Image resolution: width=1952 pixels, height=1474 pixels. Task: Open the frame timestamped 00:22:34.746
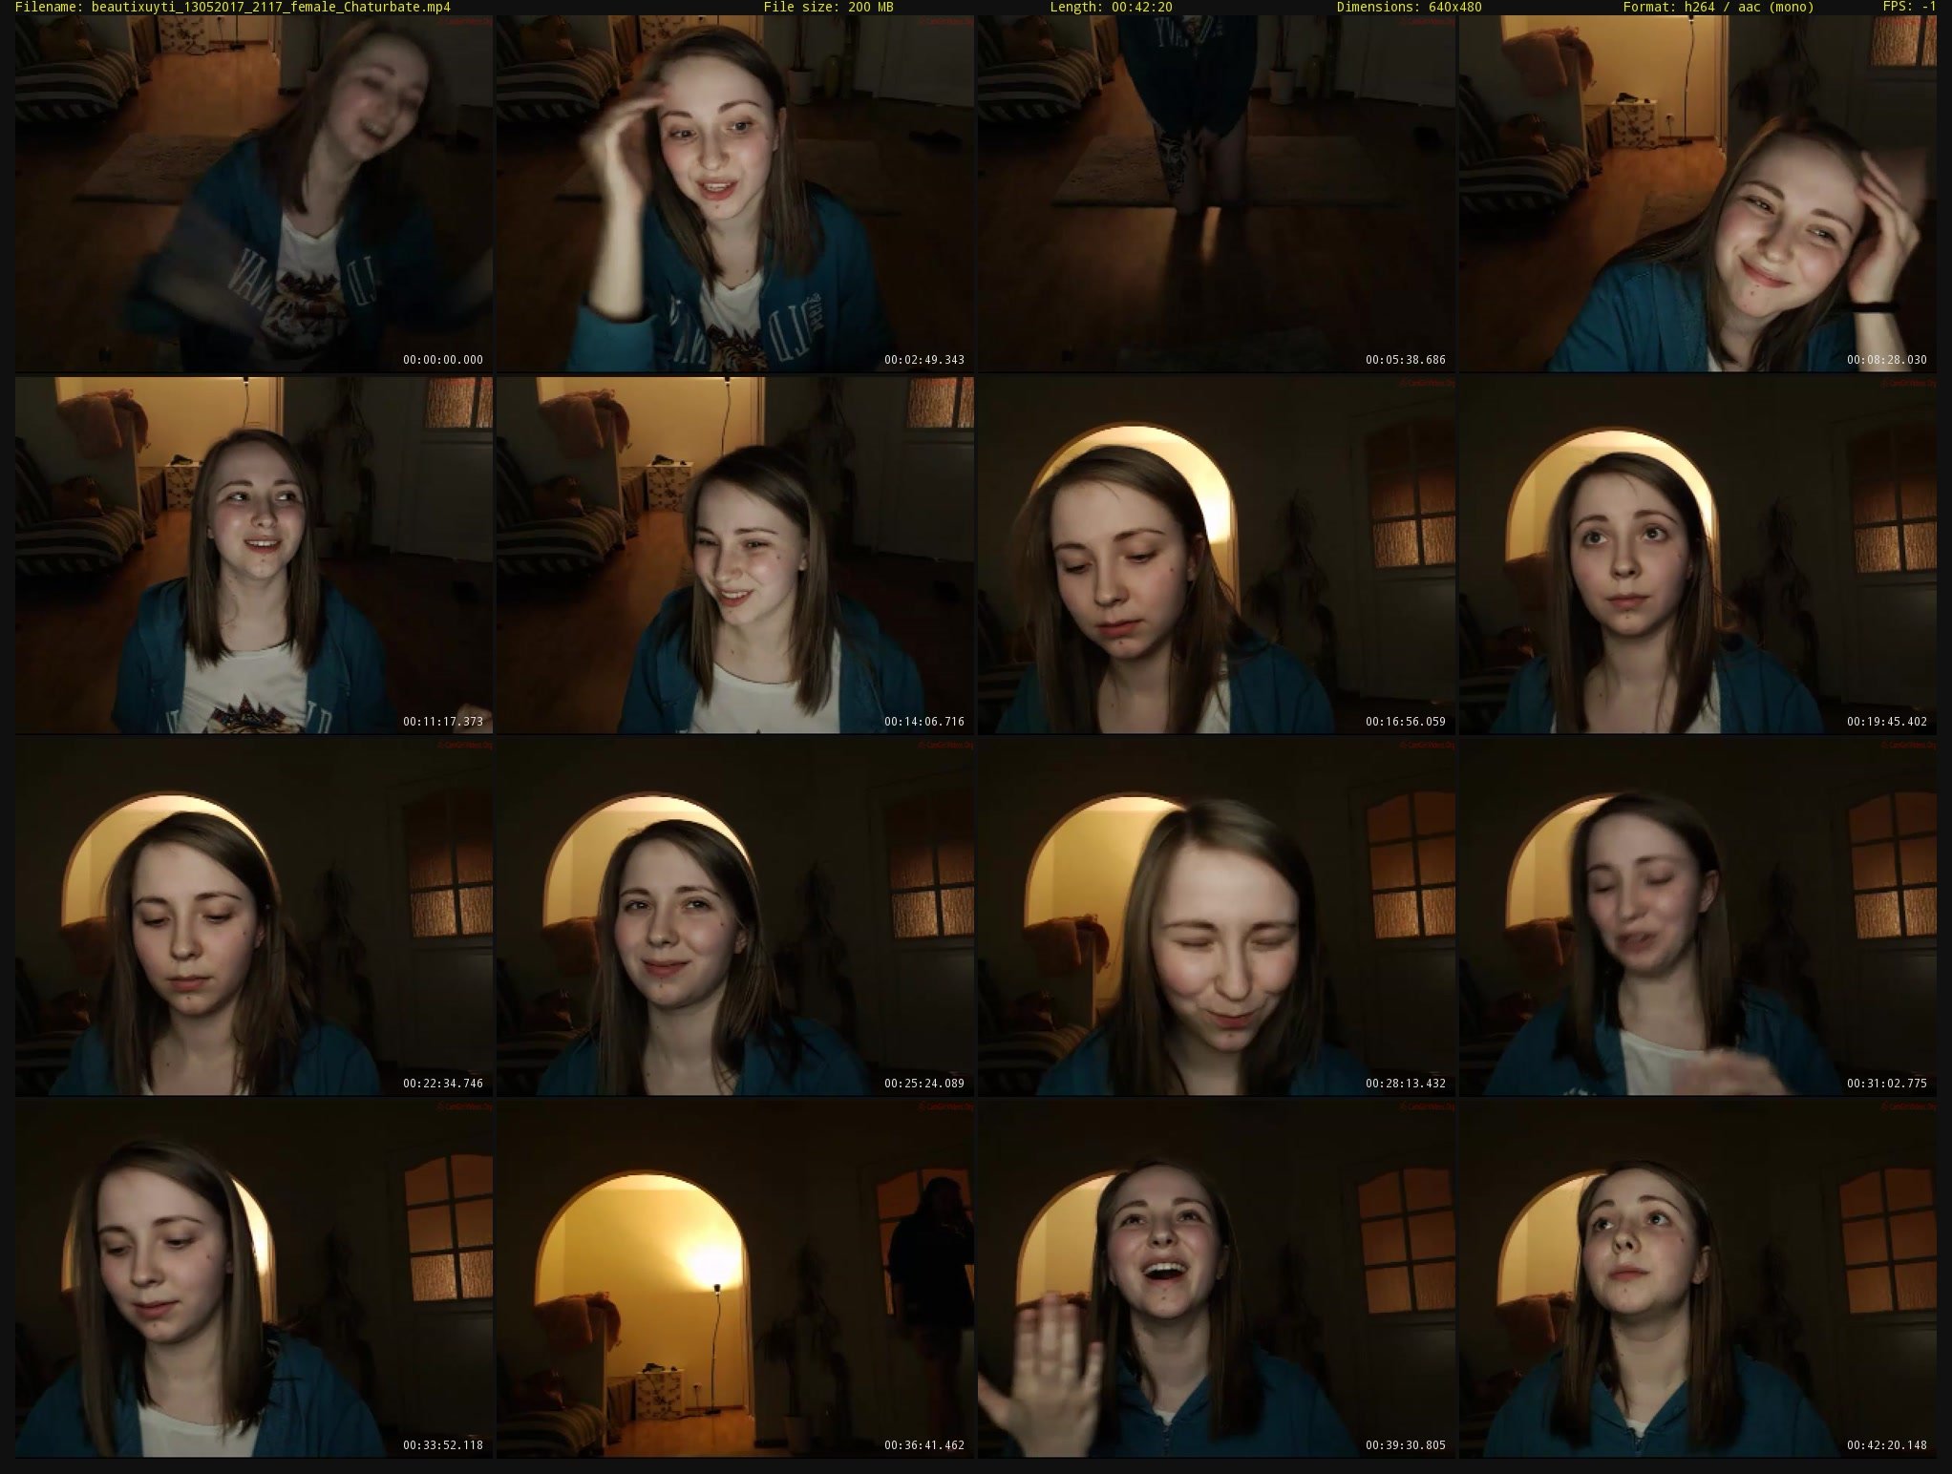[x=254, y=916]
